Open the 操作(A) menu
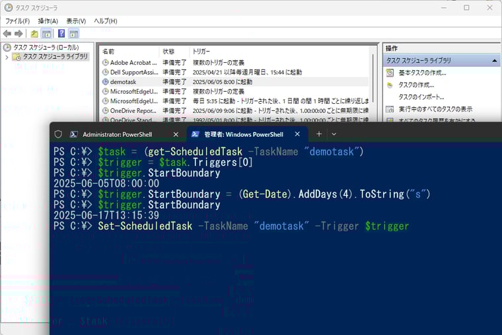 pyautogui.click(x=48, y=21)
